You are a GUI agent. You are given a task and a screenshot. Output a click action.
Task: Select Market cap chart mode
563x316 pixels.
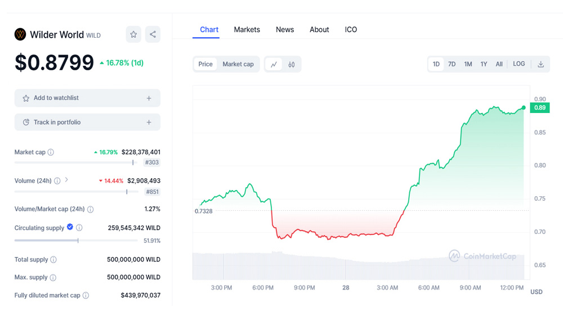click(238, 64)
